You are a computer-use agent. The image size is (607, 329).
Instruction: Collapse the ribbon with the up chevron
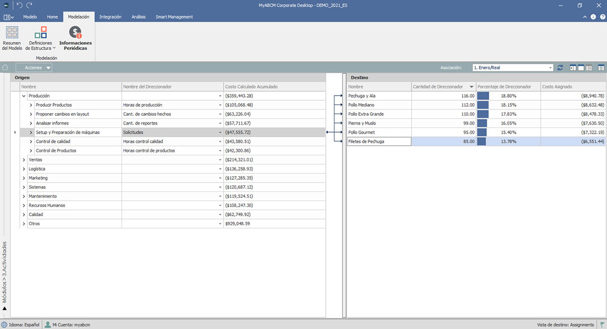(585, 17)
